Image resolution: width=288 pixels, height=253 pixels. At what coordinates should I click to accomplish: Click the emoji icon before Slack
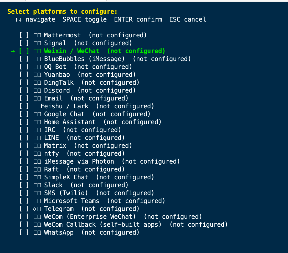point(37,185)
